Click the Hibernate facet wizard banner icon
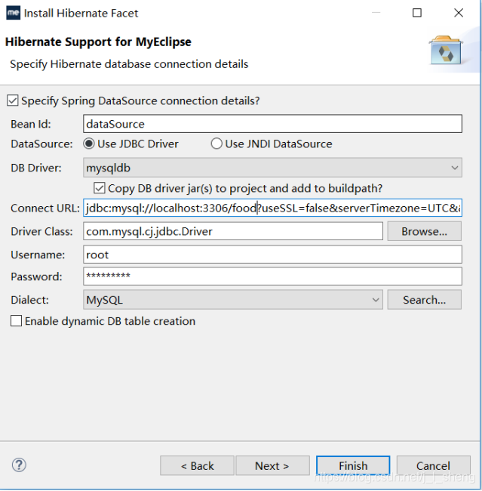 pyautogui.click(x=446, y=51)
